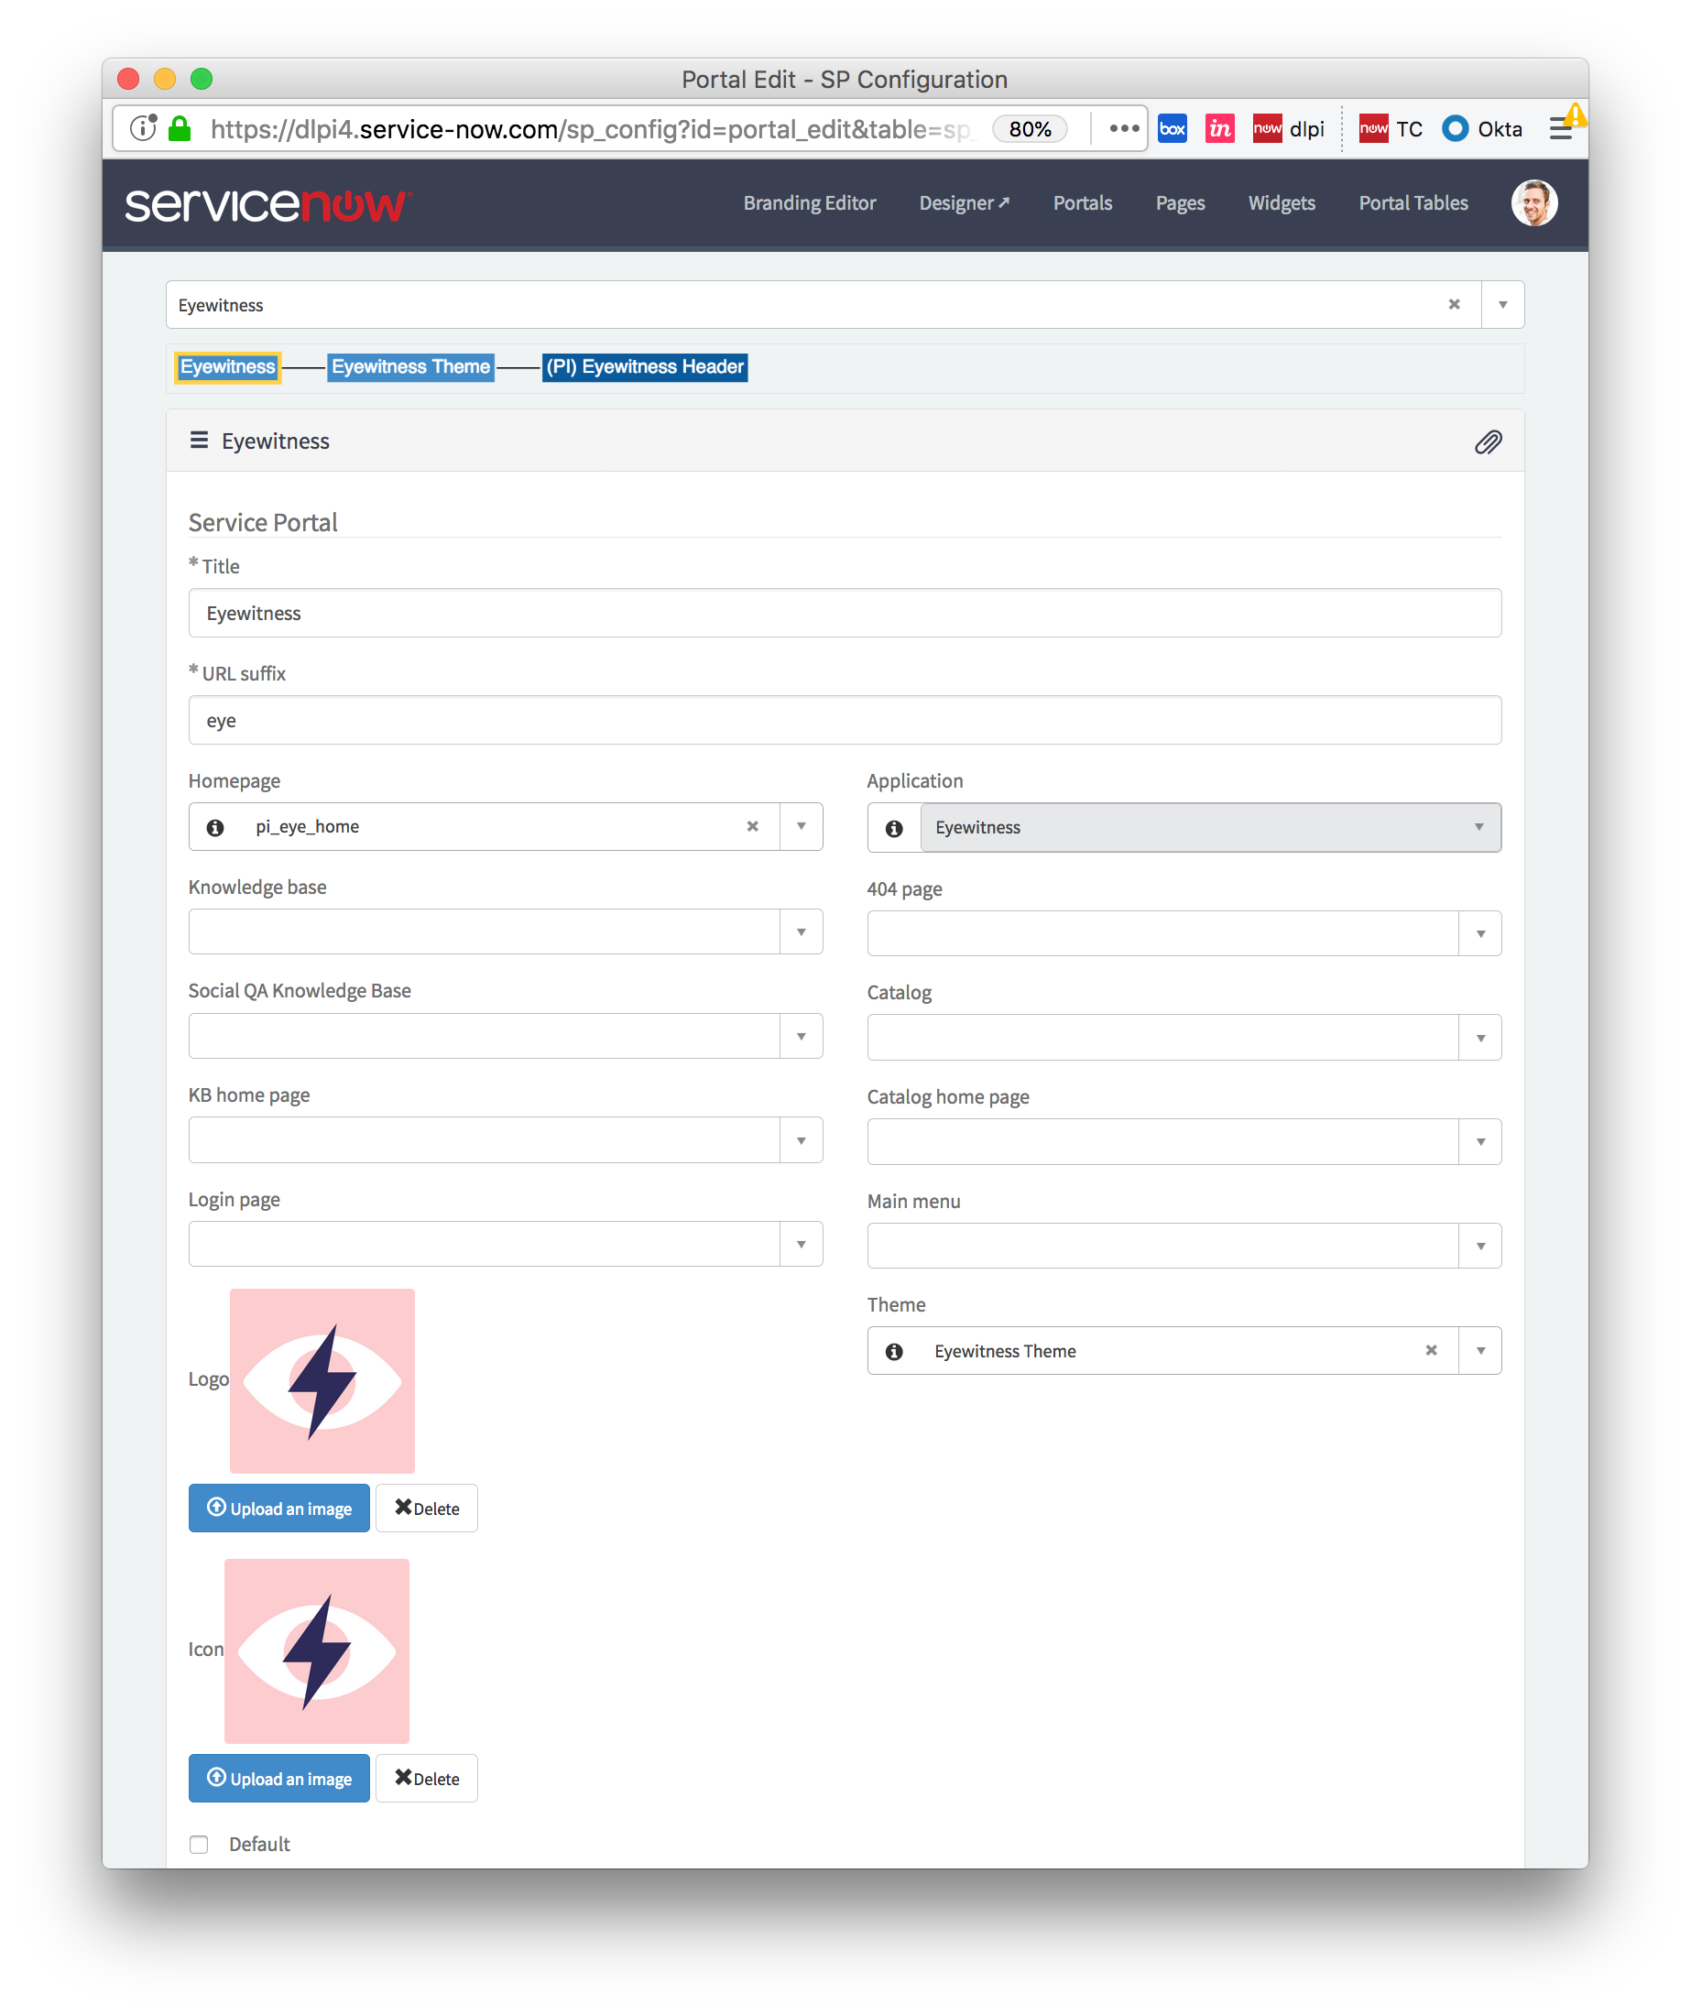Click Upload an image under Icon
This screenshot has width=1691, height=2015.
click(278, 1779)
